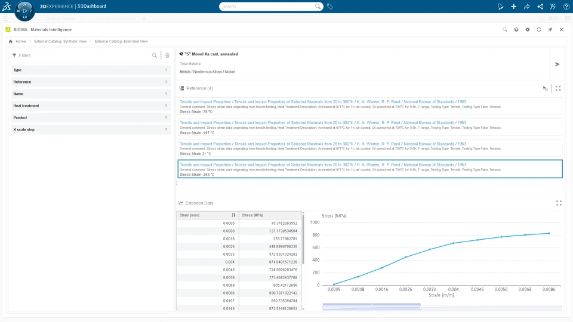Click the tag icon beside search
573x322 pixels.
[x=330, y=7]
